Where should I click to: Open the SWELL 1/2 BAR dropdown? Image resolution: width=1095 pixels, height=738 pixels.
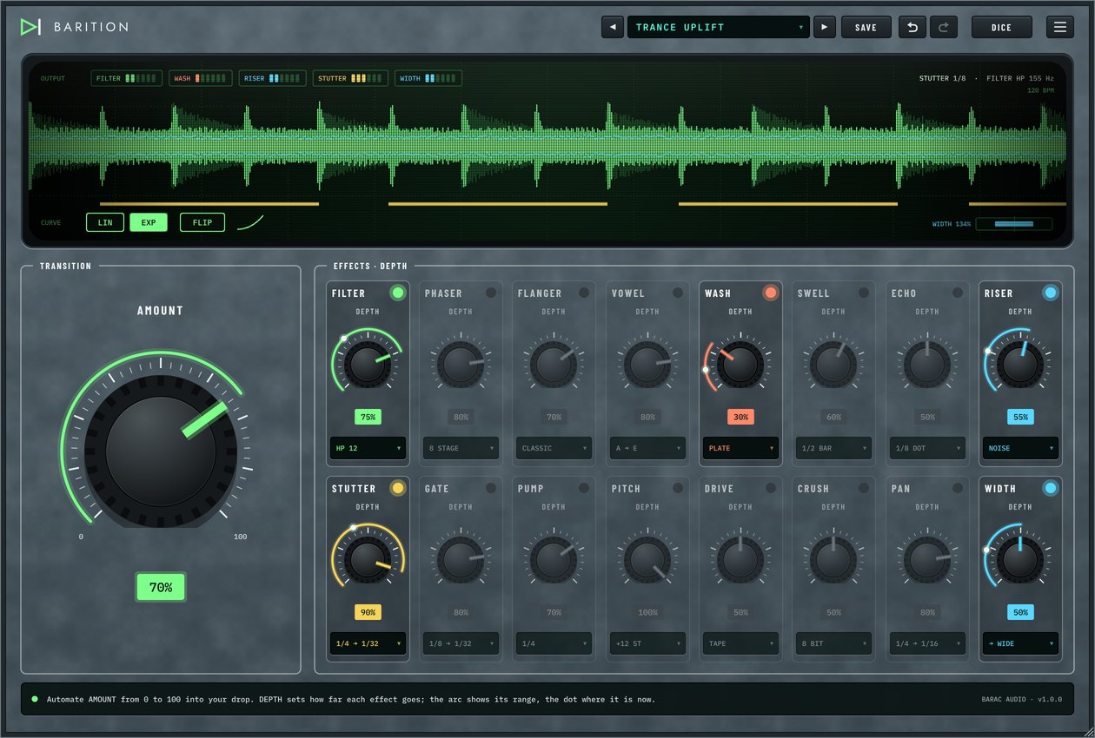(833, 448)
